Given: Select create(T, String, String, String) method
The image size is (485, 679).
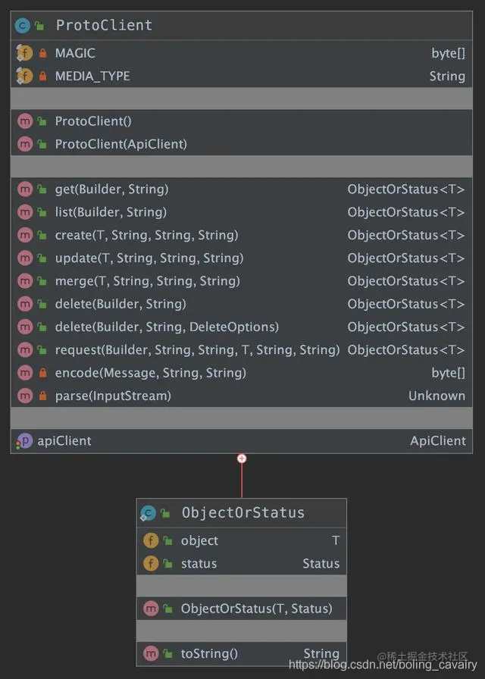Looking at the screenshot, I should pyautogui.click(x=146, y=235).
